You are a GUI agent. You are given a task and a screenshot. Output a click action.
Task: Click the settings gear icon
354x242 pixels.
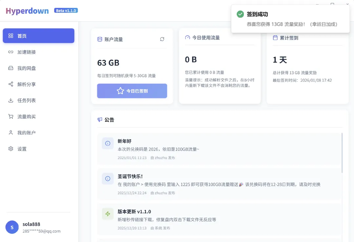pos(10,149)
